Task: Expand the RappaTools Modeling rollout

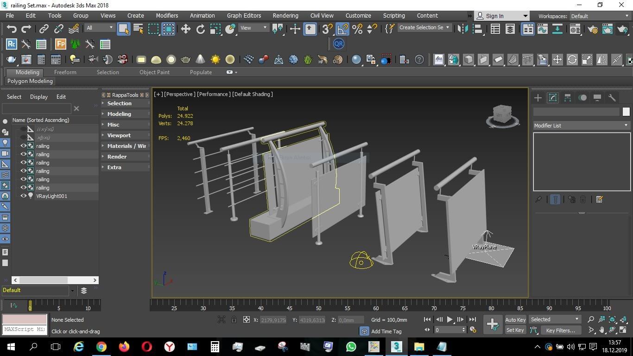Action: (x=126, y=114)
